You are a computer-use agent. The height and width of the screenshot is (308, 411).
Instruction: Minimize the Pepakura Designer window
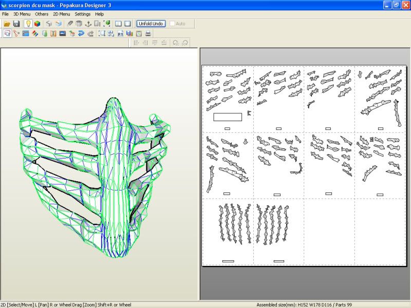point(387,5)
